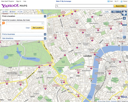The width and height of the screenshot is (128, 102).
Task: Expand the Get directions section
Action: [x=45, y=38]
